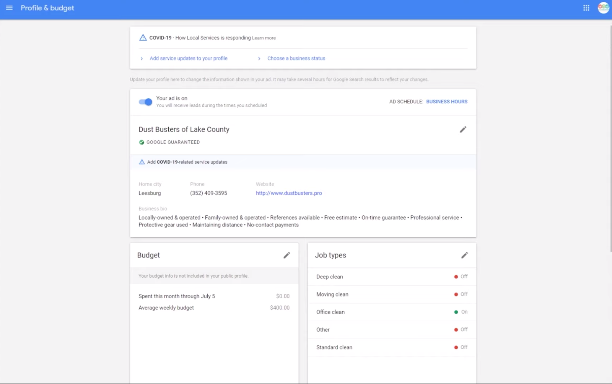Click the Off status for Deep clean
612x384 pixels.
[x=464, y=277]
